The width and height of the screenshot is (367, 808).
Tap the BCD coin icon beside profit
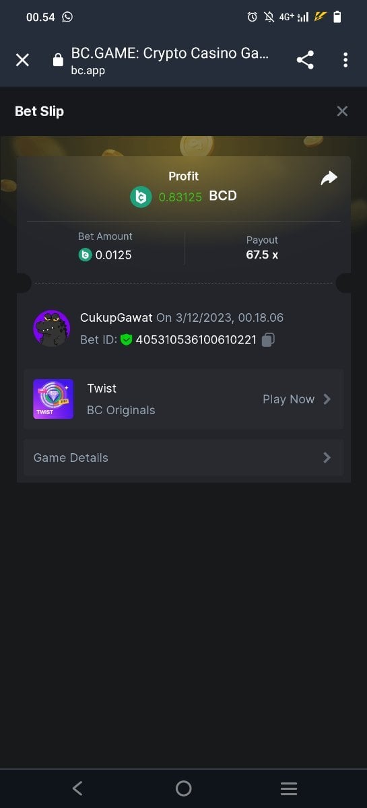coord(141,197)
